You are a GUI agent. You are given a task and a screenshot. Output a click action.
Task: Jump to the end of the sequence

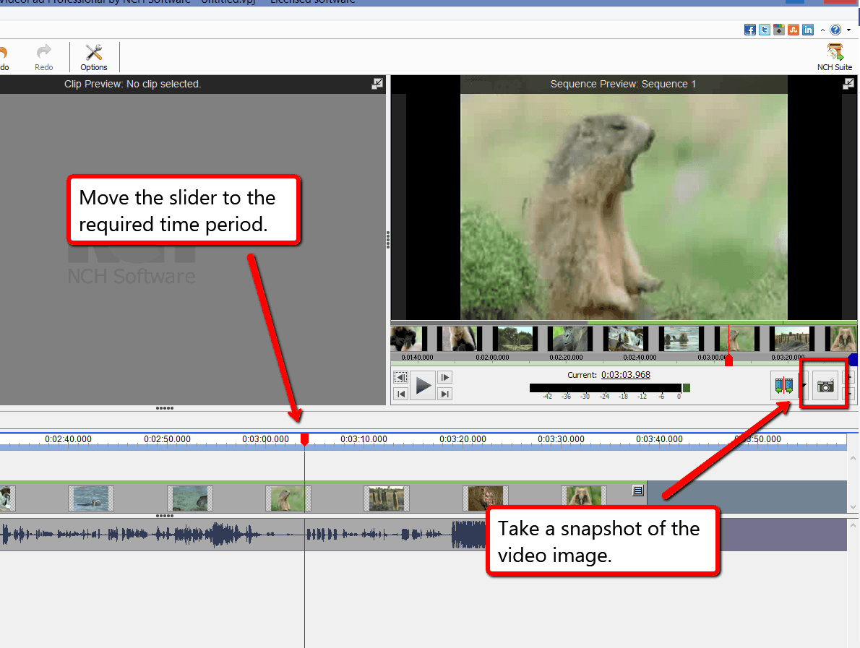coord(444,394)
